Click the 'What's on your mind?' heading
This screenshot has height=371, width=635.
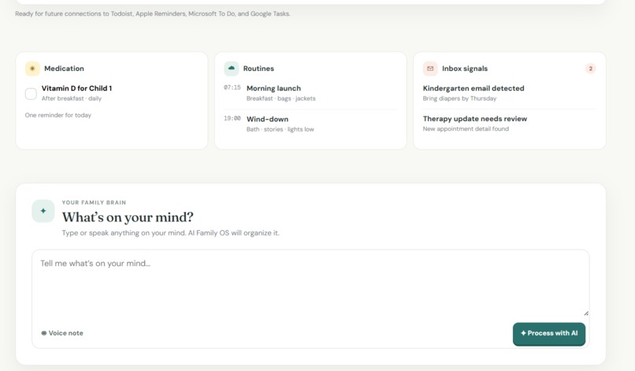pos(128,217)
